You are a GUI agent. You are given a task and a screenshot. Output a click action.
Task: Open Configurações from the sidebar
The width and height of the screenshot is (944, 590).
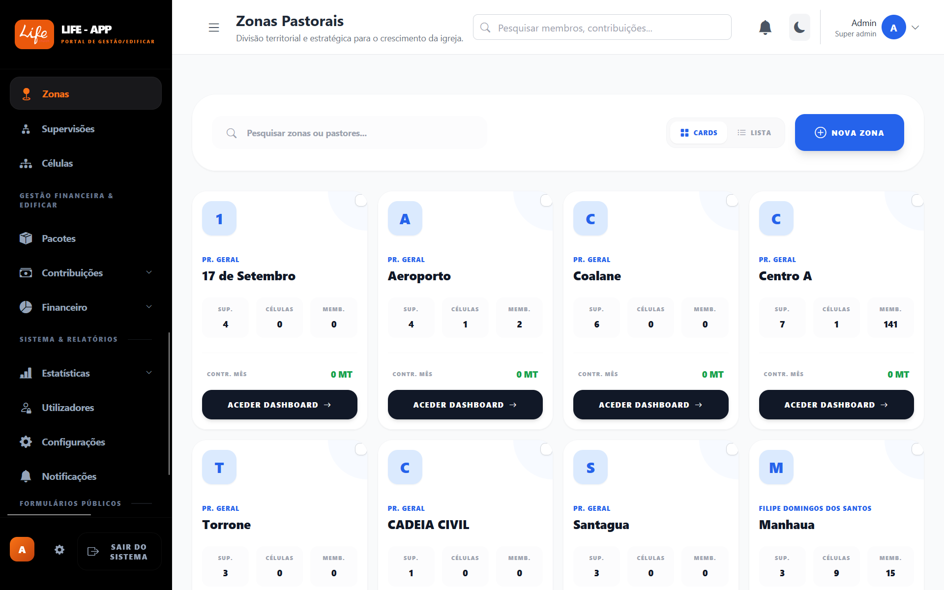tap(73, 442)
